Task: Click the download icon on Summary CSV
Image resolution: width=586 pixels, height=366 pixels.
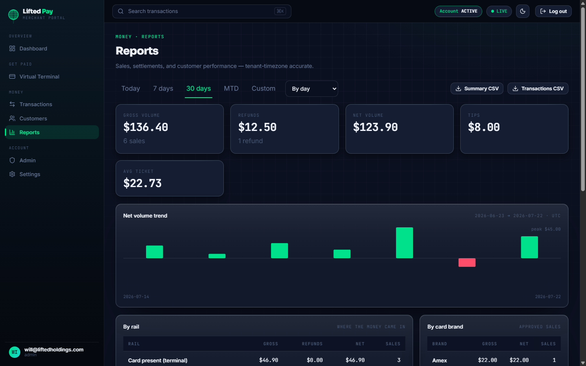Action: click(x=458, y=89)
